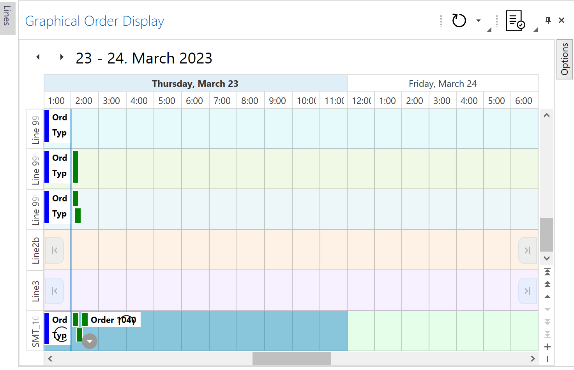Expand the refresh group corner expander

[489, 29]
